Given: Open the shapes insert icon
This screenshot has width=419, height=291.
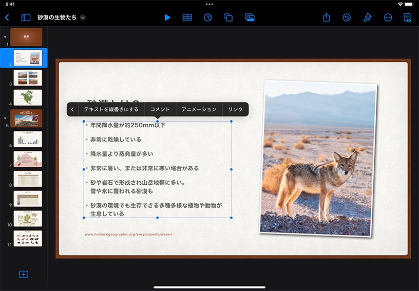Looking at the screenshot, I should [x=228, y=17].
